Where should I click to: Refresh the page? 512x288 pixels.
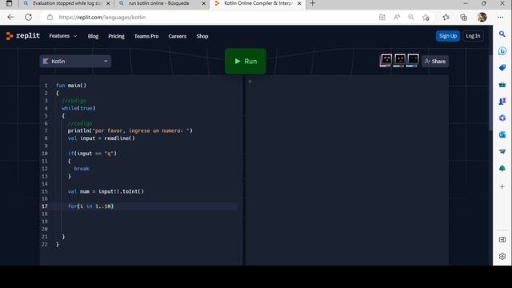tap(29, 18)
